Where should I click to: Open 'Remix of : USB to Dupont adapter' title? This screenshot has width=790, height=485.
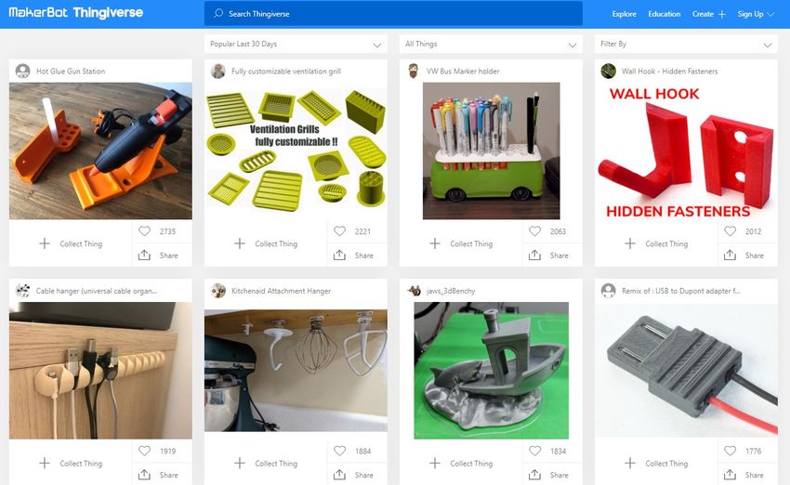click(680, 291)
